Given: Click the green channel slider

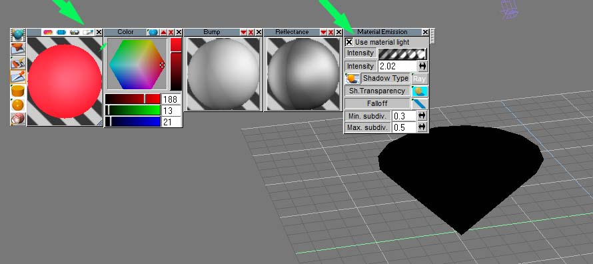Looking at the screenshot, I should pos(133,111).
